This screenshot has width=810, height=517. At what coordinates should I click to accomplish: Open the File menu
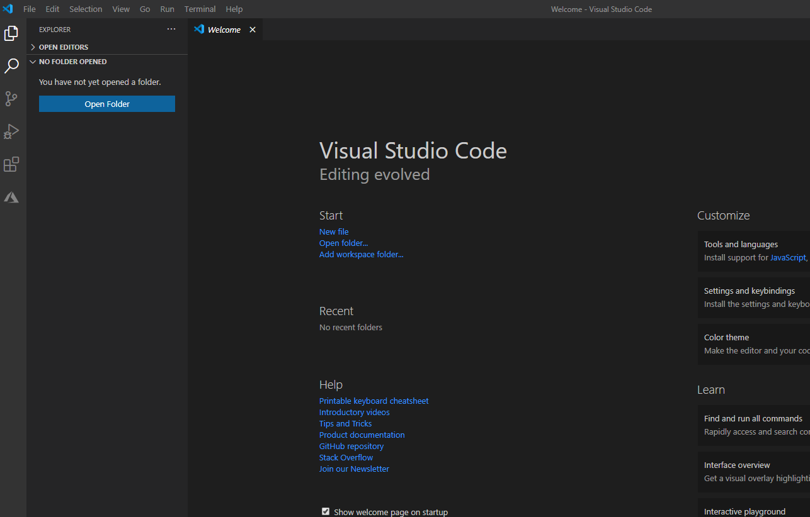30,9
